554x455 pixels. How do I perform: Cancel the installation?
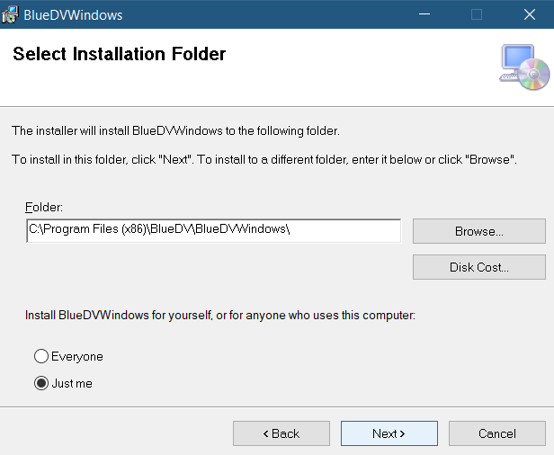497,433
